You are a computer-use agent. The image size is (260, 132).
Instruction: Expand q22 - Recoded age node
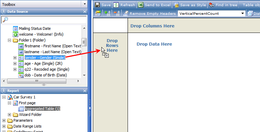point(15,69)
